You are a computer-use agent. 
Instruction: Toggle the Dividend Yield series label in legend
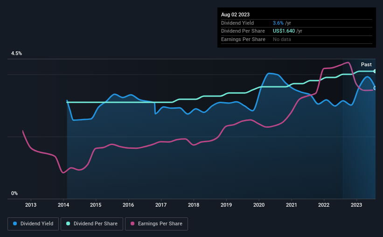[x=38, y=224]
